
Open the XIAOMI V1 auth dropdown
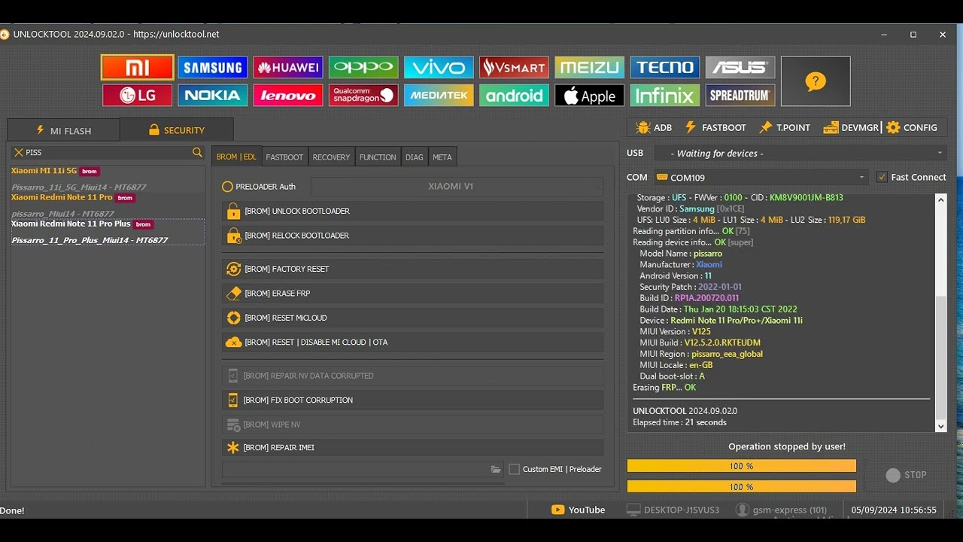tap(457, 187)
